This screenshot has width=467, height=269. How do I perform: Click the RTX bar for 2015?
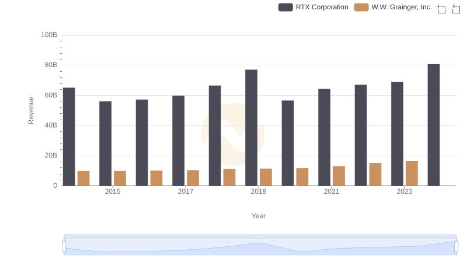click(106, 144)
